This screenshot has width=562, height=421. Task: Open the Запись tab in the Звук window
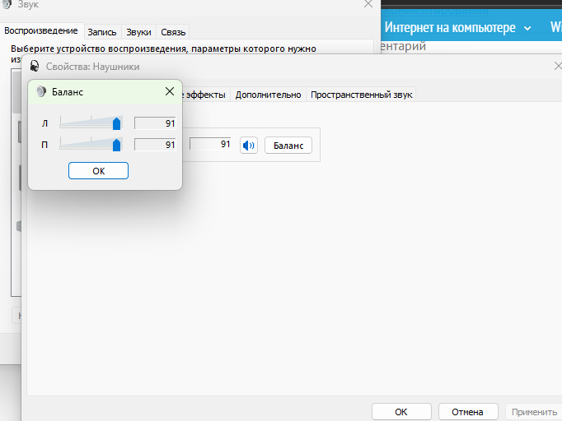pyautogui.click(x=102, y=32)
